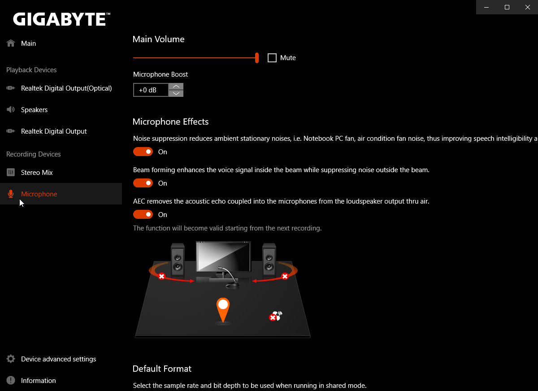The height and width of the screenshot is (391, 538).
Task: Open the Main page
Action: [61, 43]
